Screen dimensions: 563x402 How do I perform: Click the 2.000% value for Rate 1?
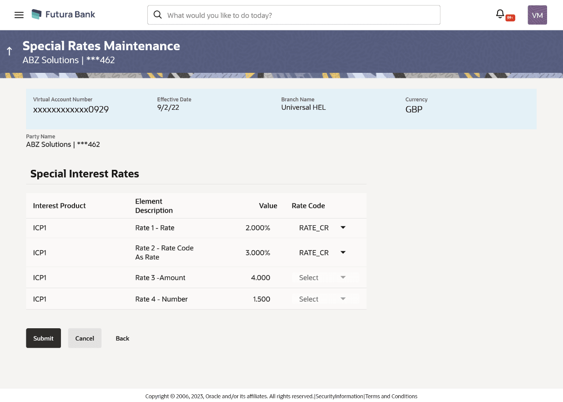[258, 228]
